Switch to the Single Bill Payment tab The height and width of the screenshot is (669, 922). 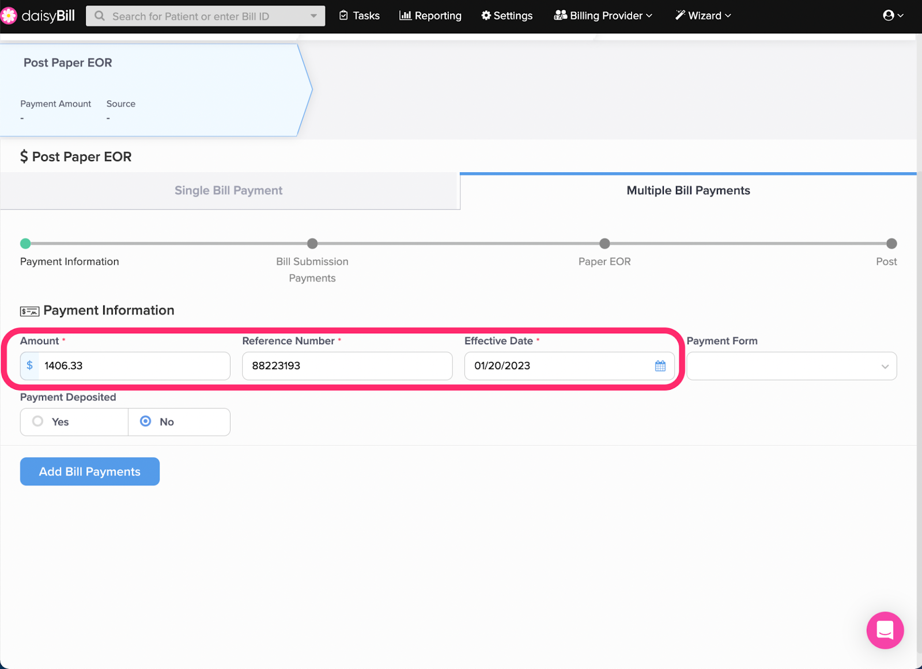(x=228, y=190)
